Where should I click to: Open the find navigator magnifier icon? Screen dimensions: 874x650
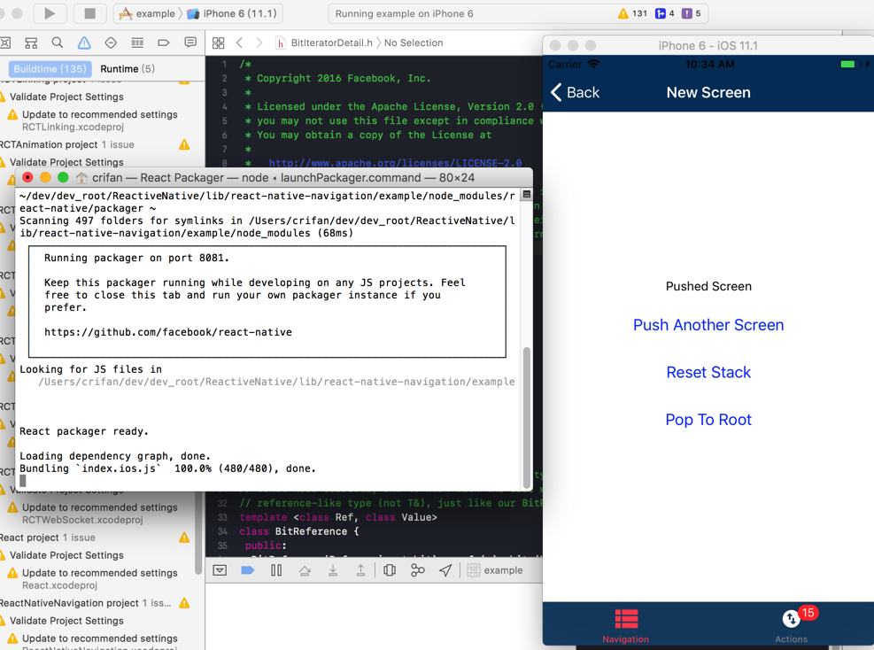tap(58, 43)
